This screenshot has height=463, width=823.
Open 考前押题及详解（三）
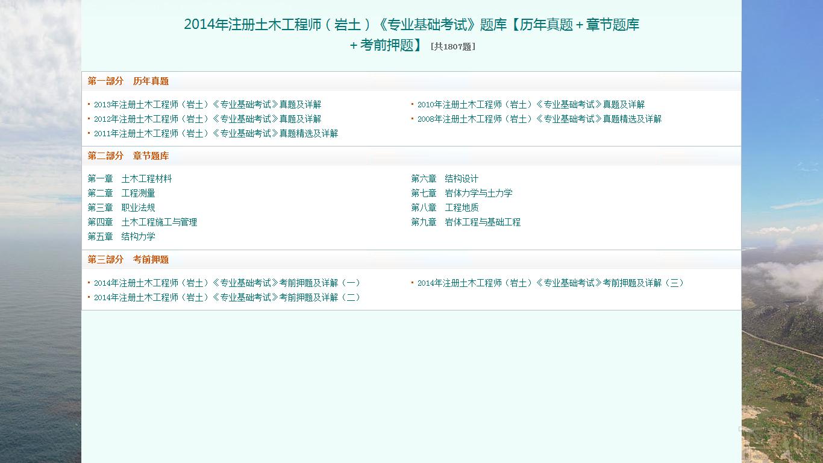[x=550, y=282]
